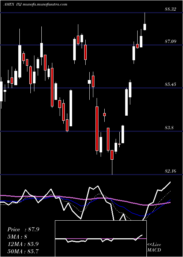Click the 5MA value text
Viewport: 183px width, 257px height.
tap(17, 237)
